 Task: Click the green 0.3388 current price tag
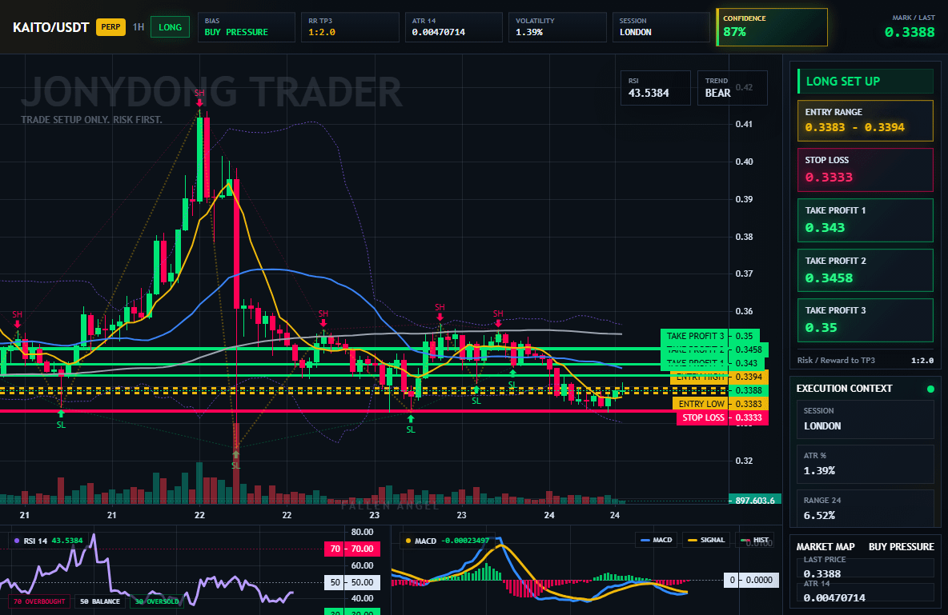(x=749, y=390)
